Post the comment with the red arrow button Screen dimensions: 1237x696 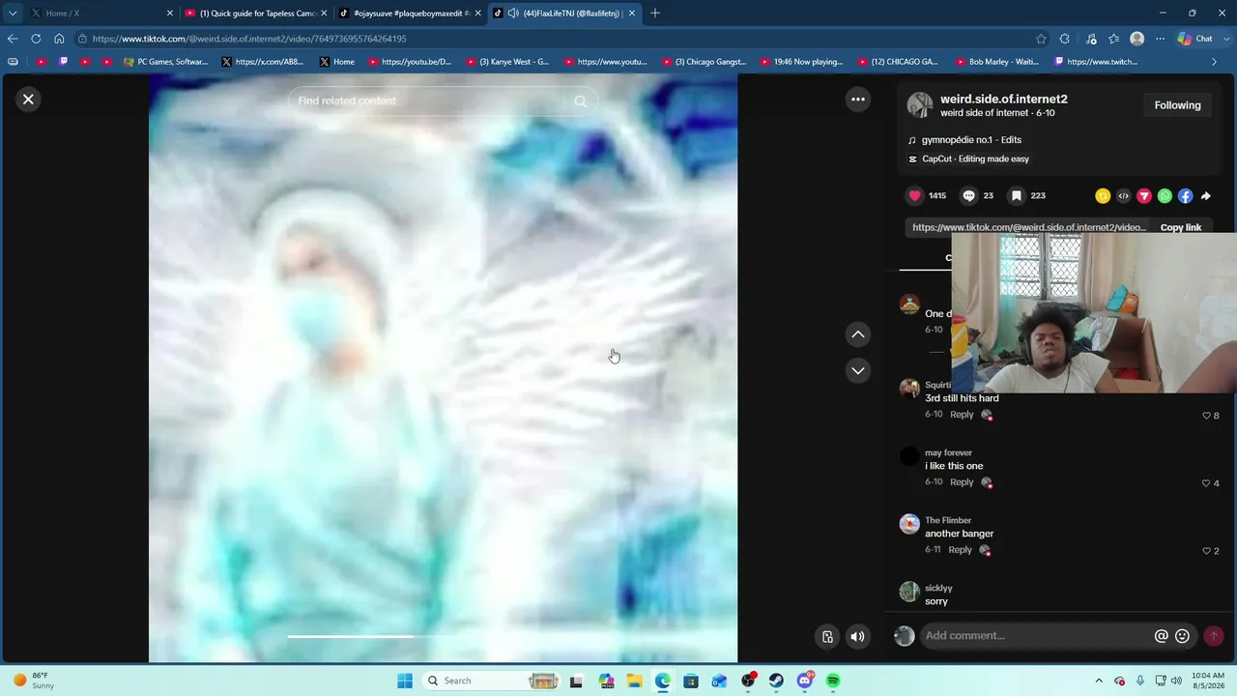coord(1214,636)
